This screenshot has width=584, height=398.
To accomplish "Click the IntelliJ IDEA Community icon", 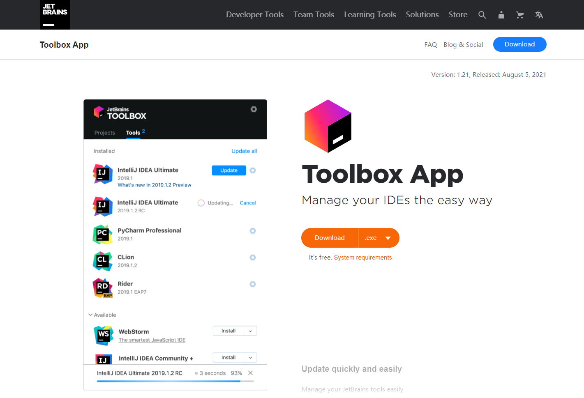I will [103, 359].
